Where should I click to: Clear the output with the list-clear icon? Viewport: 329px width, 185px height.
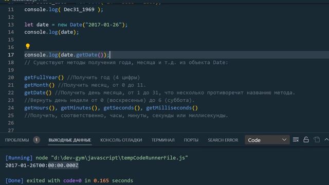pos(296,140)
